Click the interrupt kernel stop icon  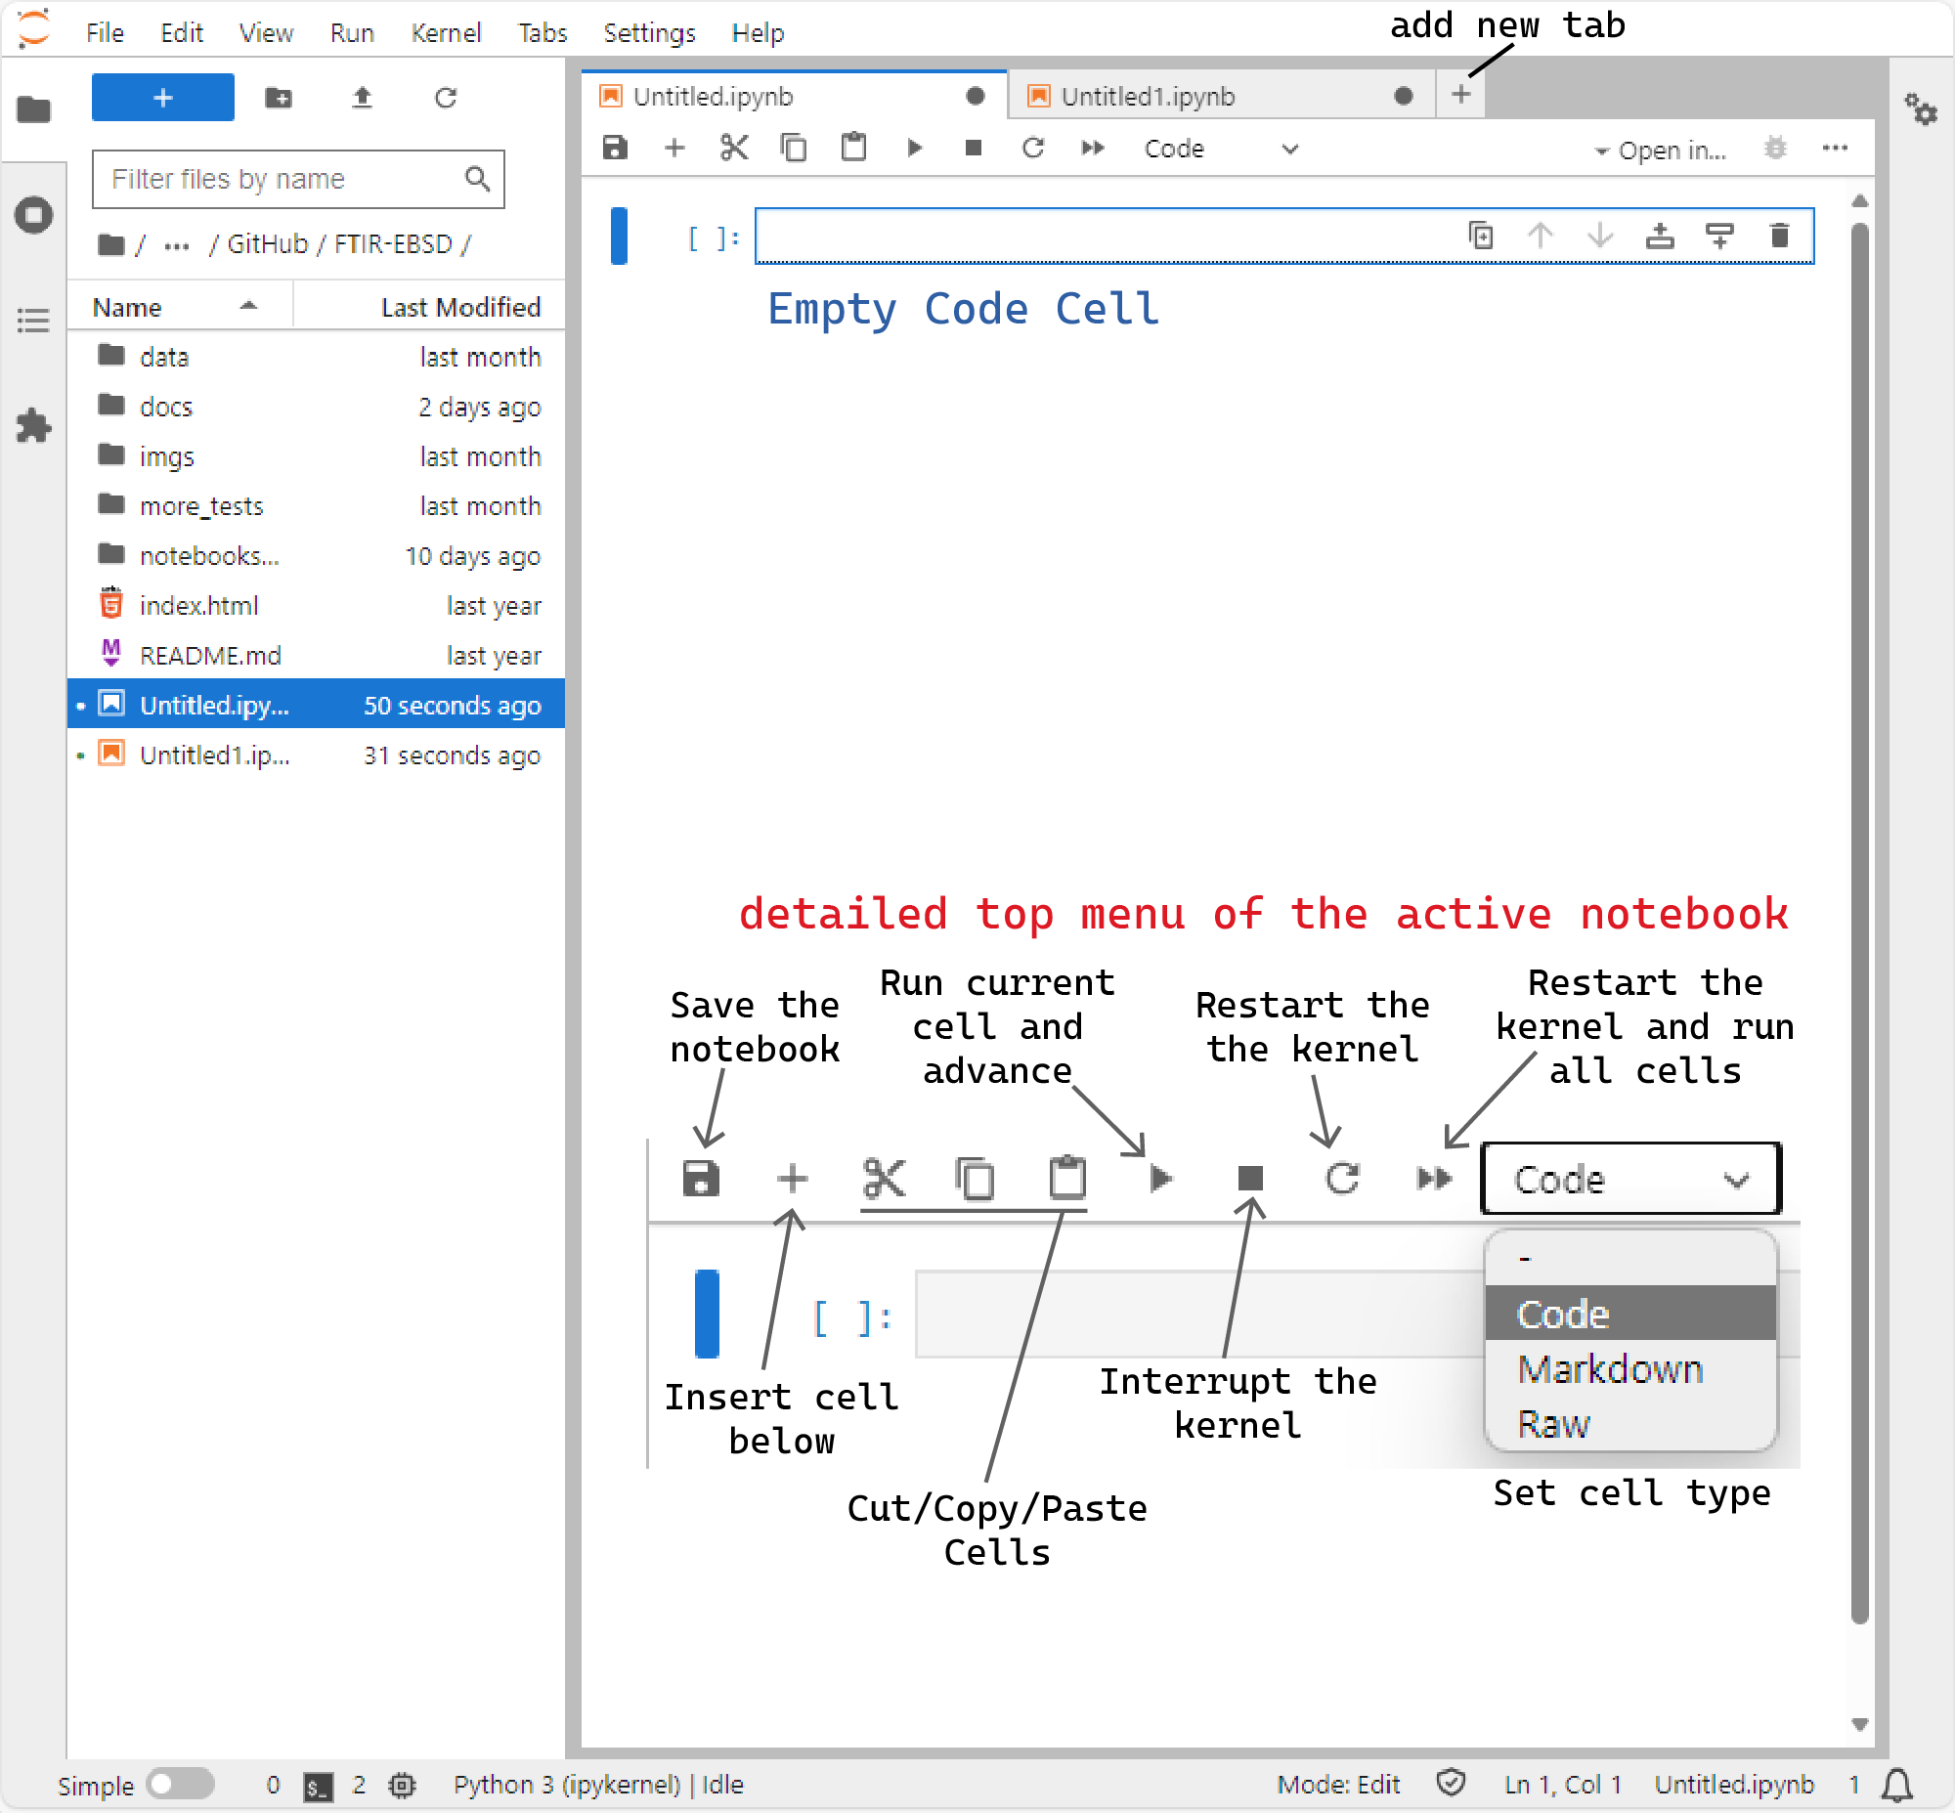pos(973,149)
